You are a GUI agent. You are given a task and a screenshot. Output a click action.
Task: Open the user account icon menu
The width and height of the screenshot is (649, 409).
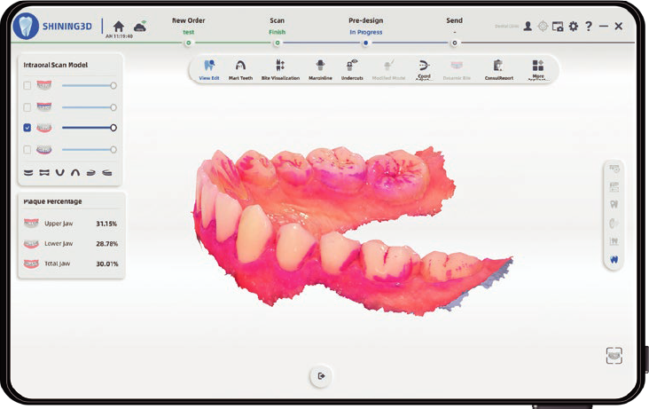tap(528, 27)
